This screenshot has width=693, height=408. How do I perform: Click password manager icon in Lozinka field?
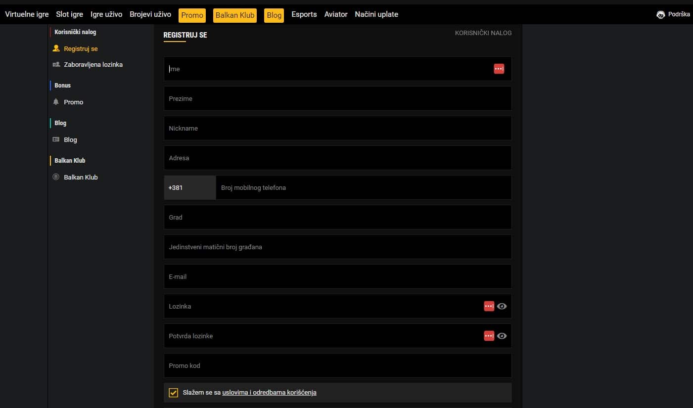tap(489, 306)
